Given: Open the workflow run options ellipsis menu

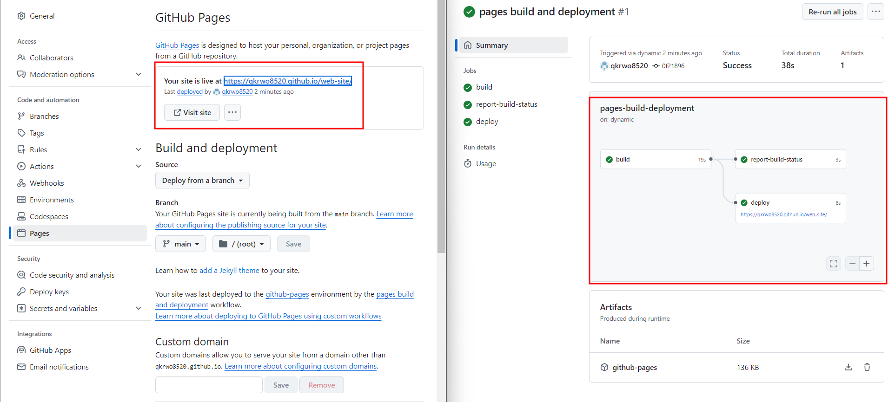Looking at the screenshot, I should click(876, 12).
